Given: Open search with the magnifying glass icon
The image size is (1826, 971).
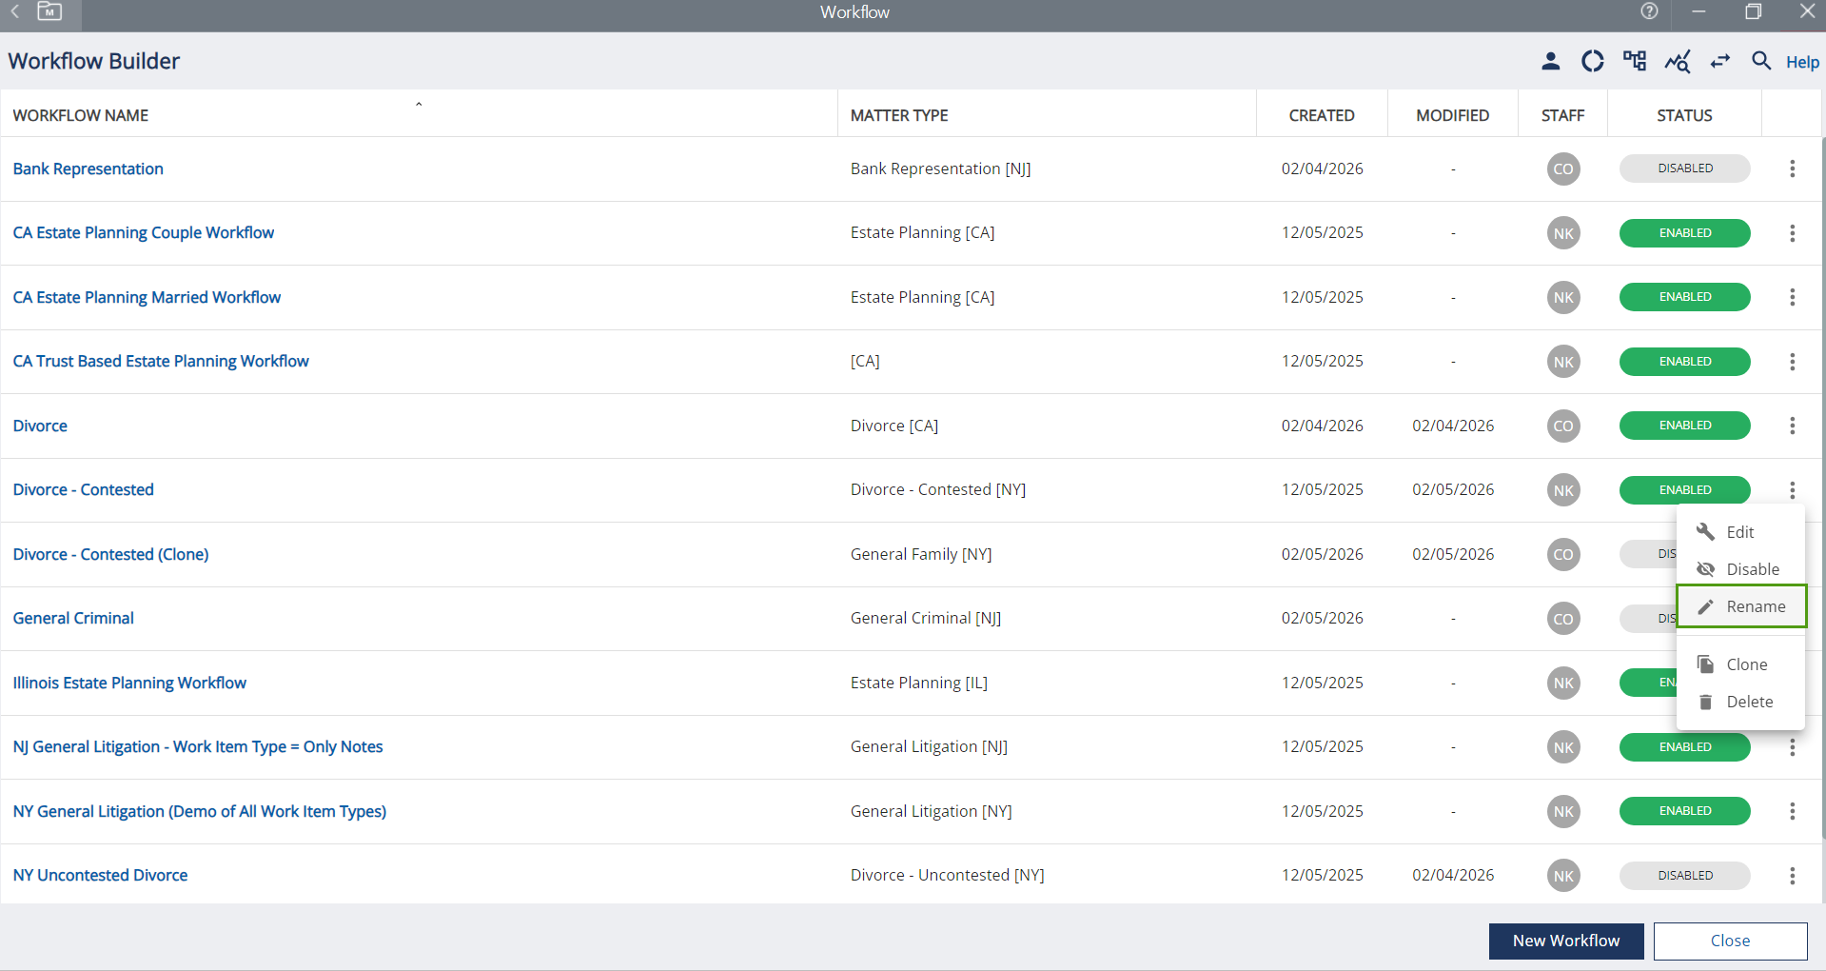Looking at the screenshot, I should [1761, 62].
